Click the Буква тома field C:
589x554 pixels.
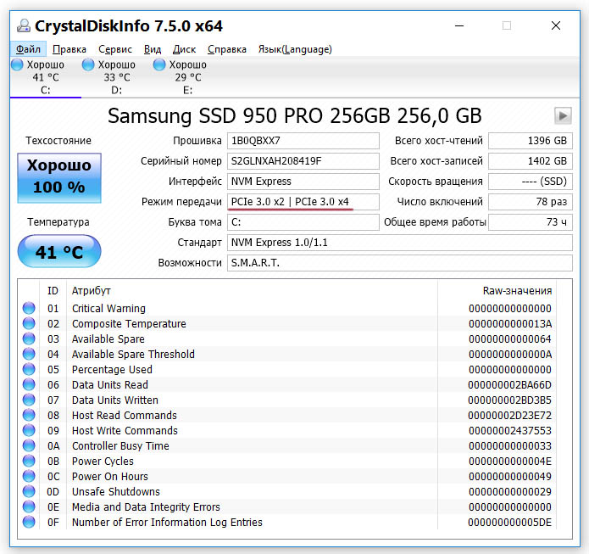coord(303,222)
